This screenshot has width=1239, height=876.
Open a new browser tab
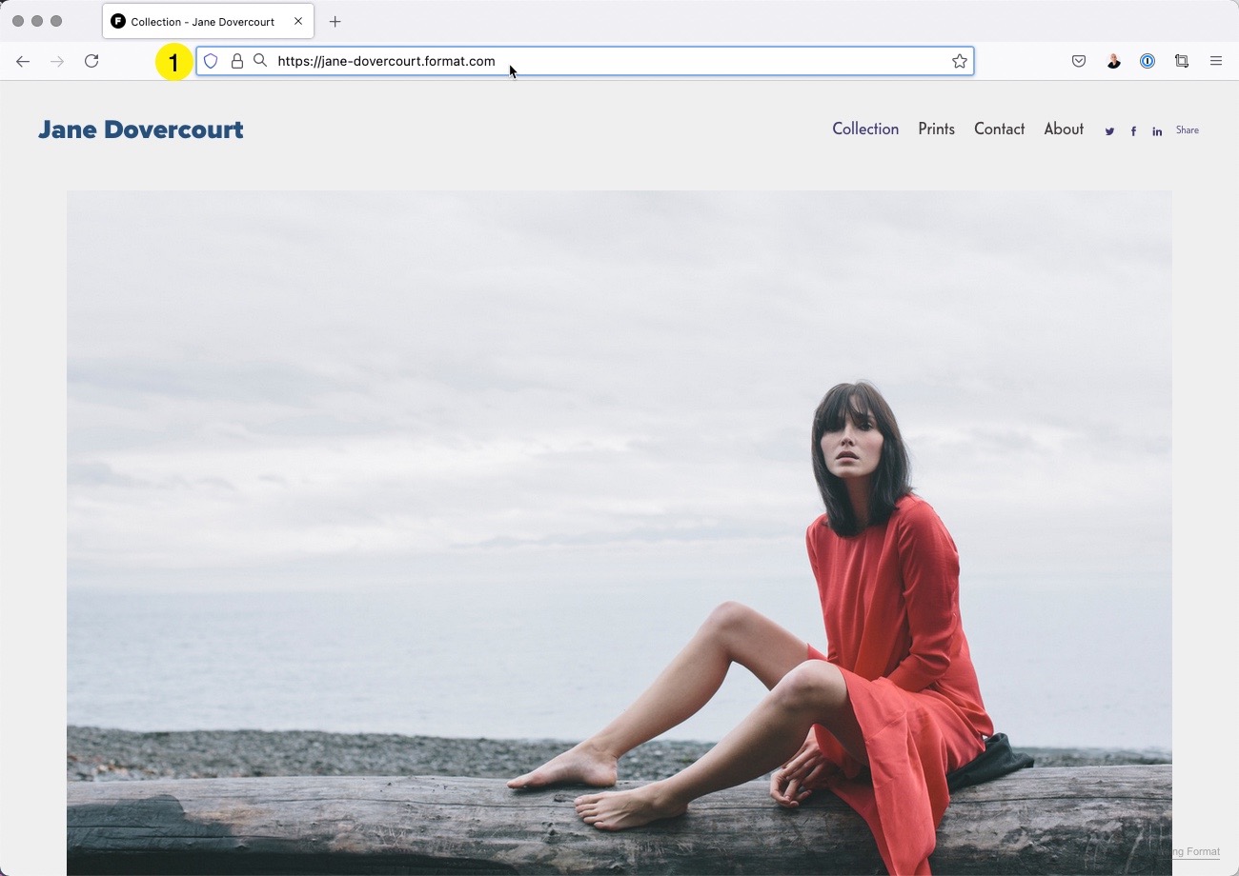(x=335, y=21)
